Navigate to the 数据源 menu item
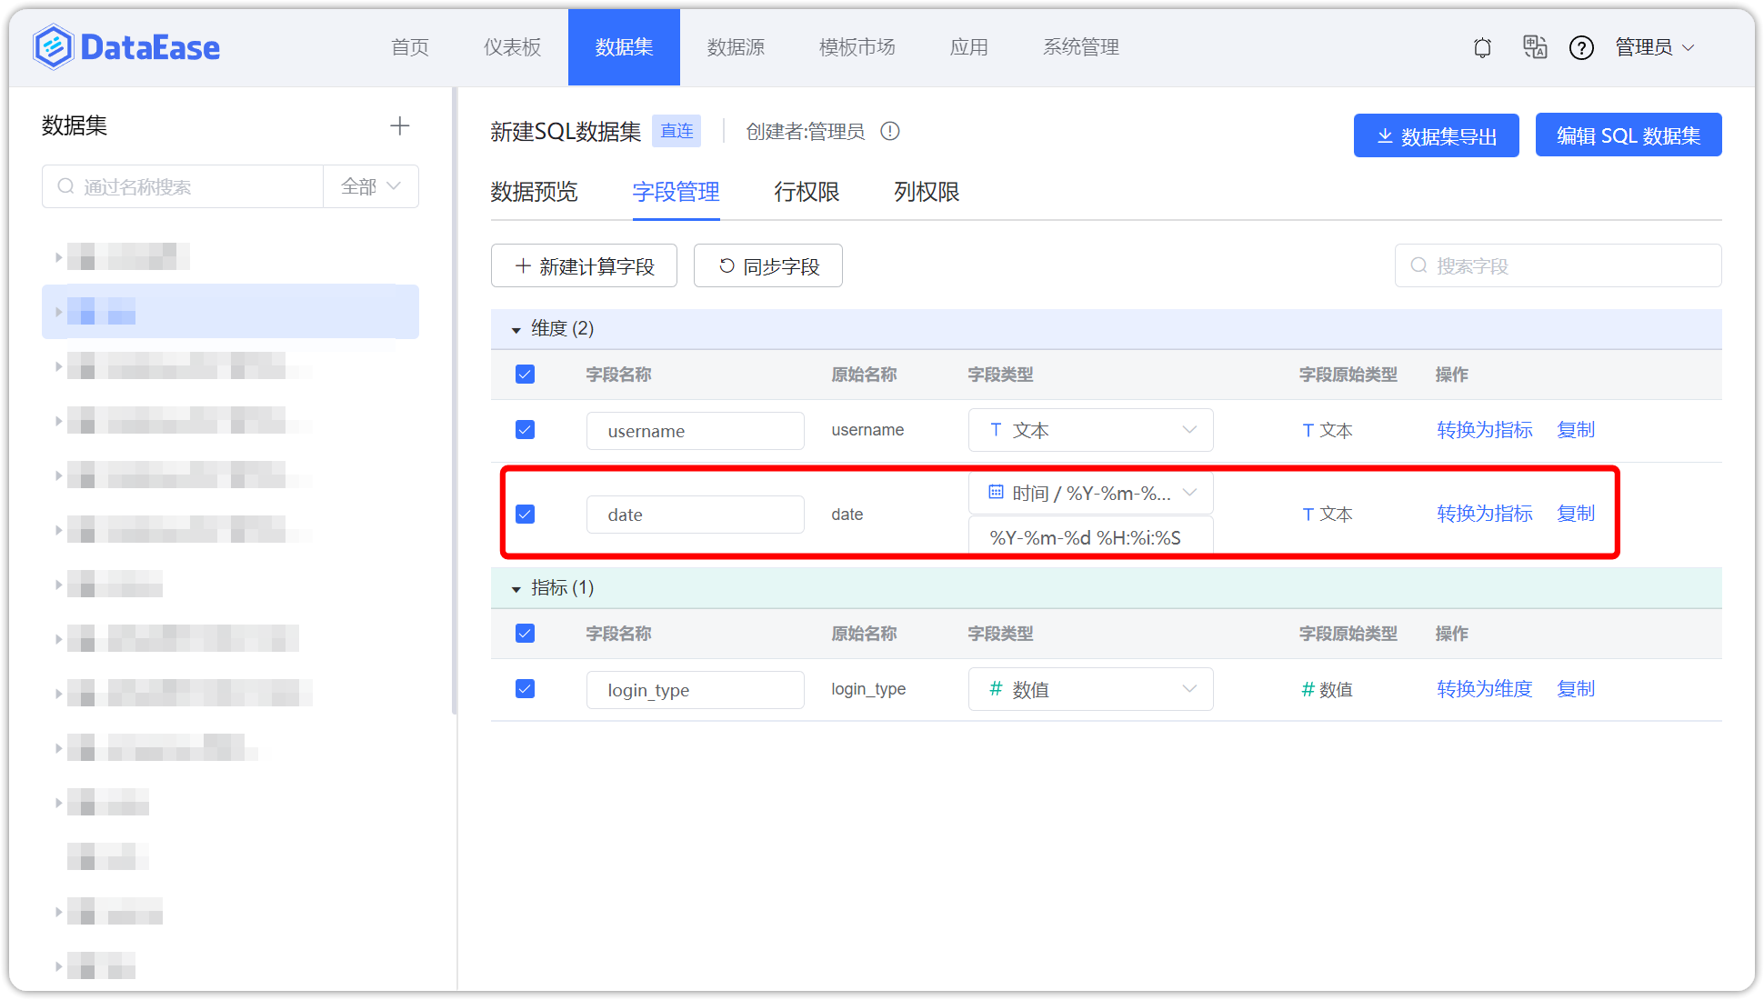Viewport: 1764px width, 1000px height. click(736, 47)
